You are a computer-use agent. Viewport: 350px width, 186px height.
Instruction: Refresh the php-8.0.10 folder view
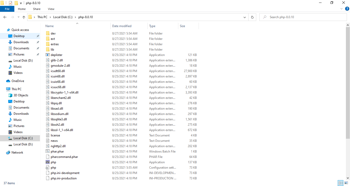[252, 17]
